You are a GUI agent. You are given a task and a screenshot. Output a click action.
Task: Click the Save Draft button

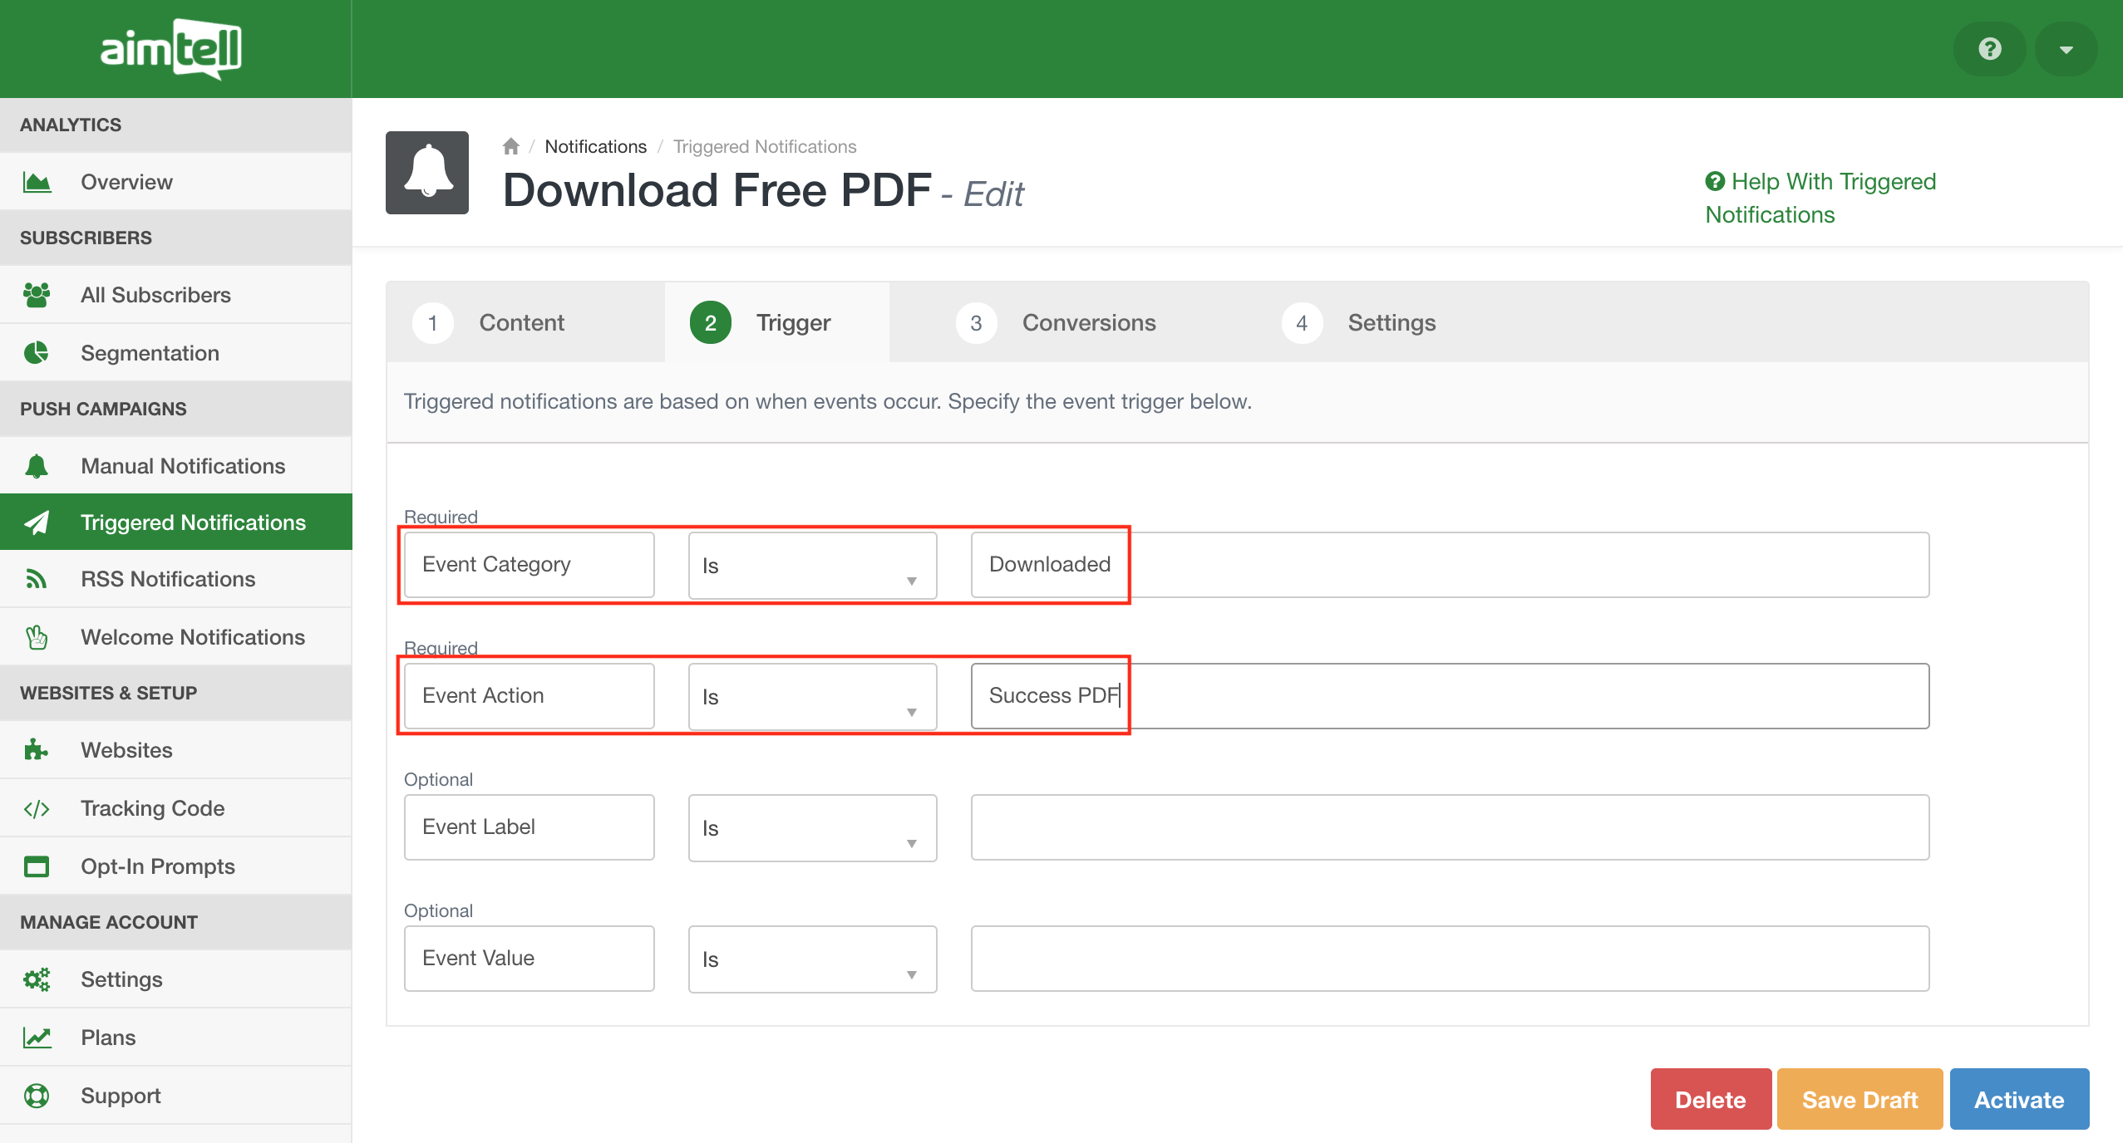pyautogui.click(x=1859, y=1099)
